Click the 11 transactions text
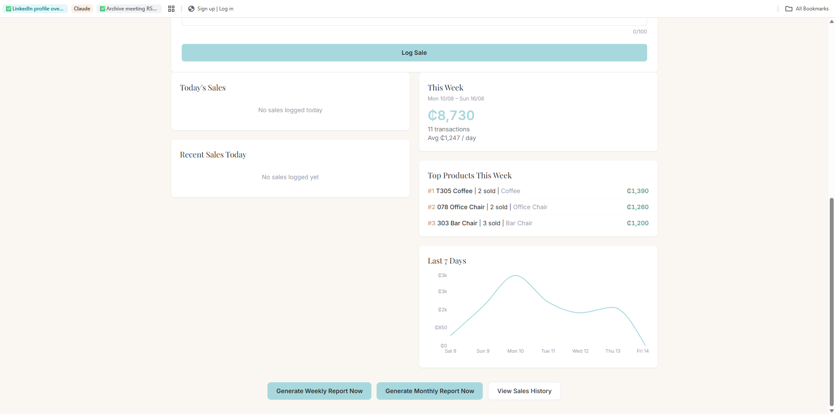Image resolution: width=835 pixels, height=414 pixels. (x=448, y=129)
